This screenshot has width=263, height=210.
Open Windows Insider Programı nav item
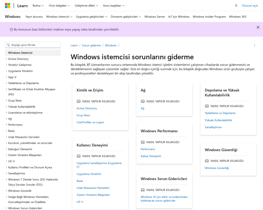point(209,17)
